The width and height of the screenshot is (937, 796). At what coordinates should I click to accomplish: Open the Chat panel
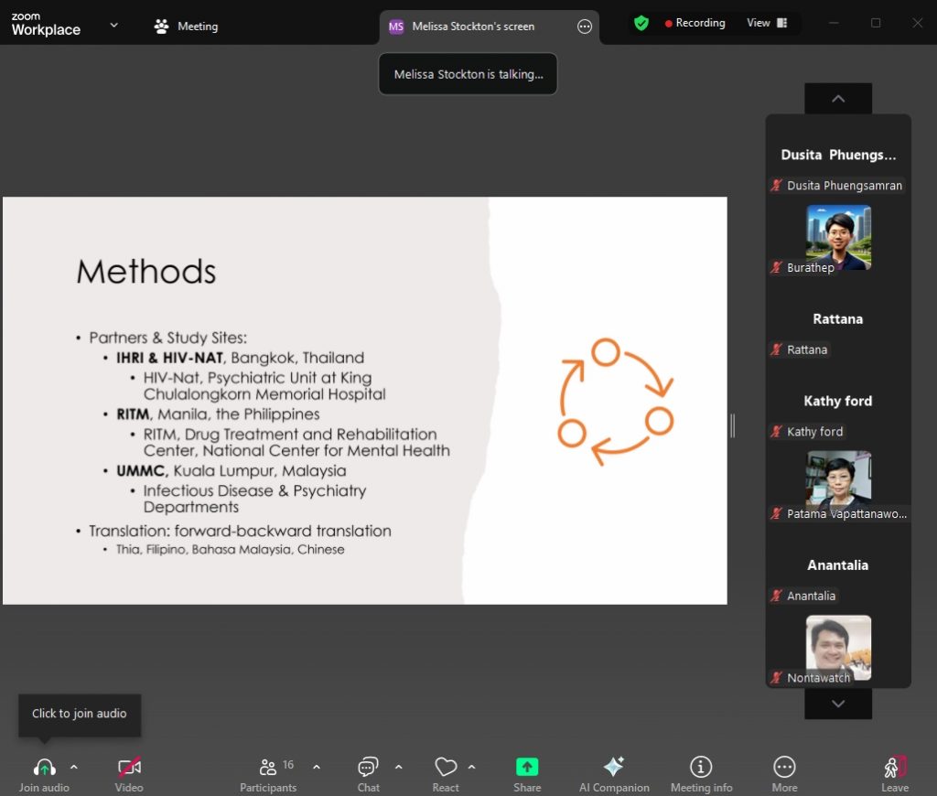pyautogui.click(x=368, y=768)
